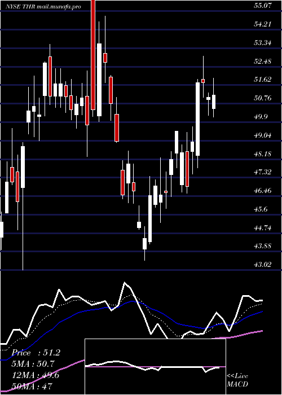
Task: Click the 44.74 price axis label
Action: click(x=263, y=228)
